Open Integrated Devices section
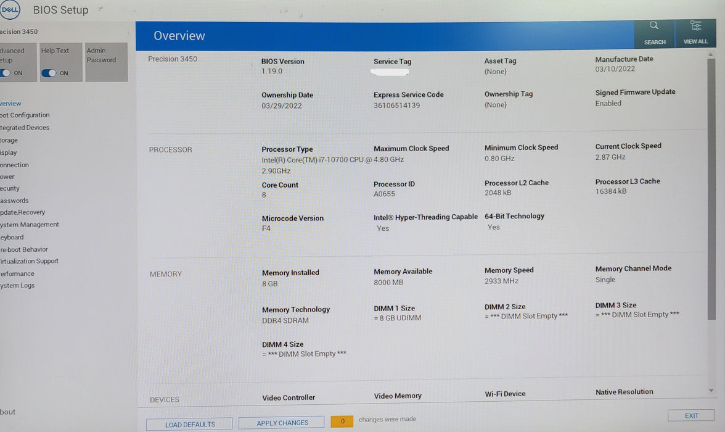 (x=25, y=127)
